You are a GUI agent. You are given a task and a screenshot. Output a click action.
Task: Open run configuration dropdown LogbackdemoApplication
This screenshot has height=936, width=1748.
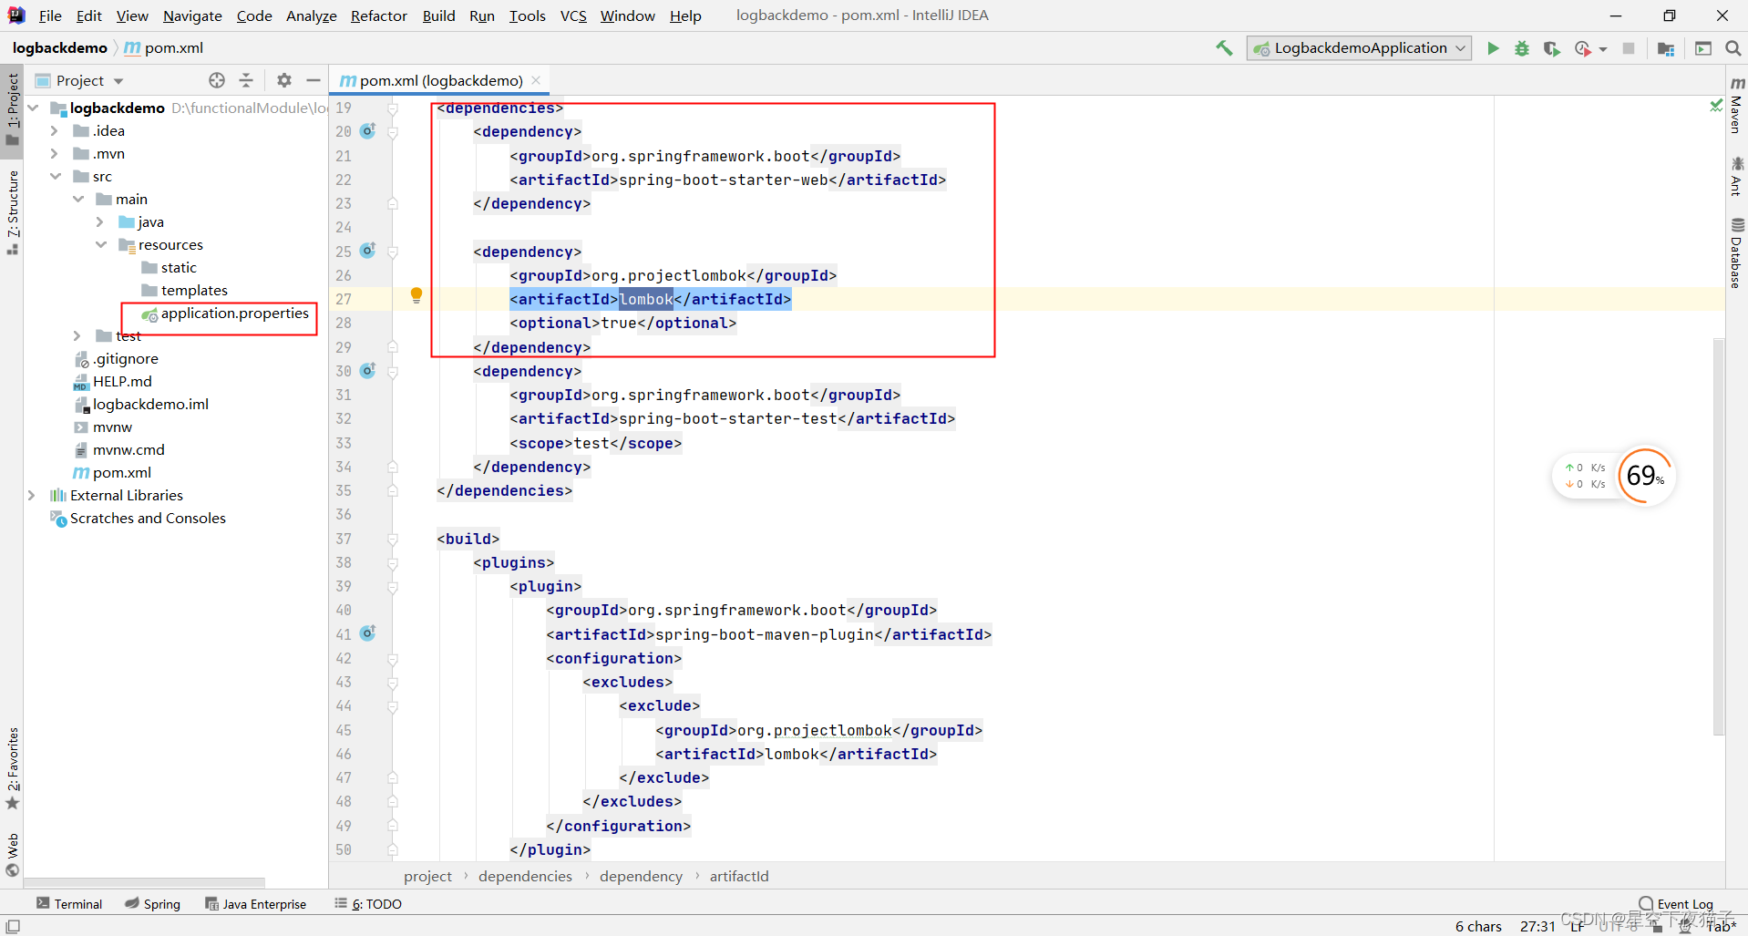click(1359, 48)
